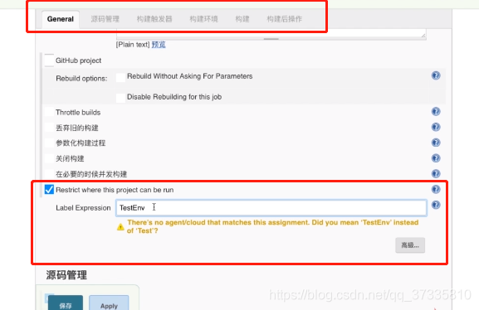Switch to the 构建环境 tab

point(203,19)
